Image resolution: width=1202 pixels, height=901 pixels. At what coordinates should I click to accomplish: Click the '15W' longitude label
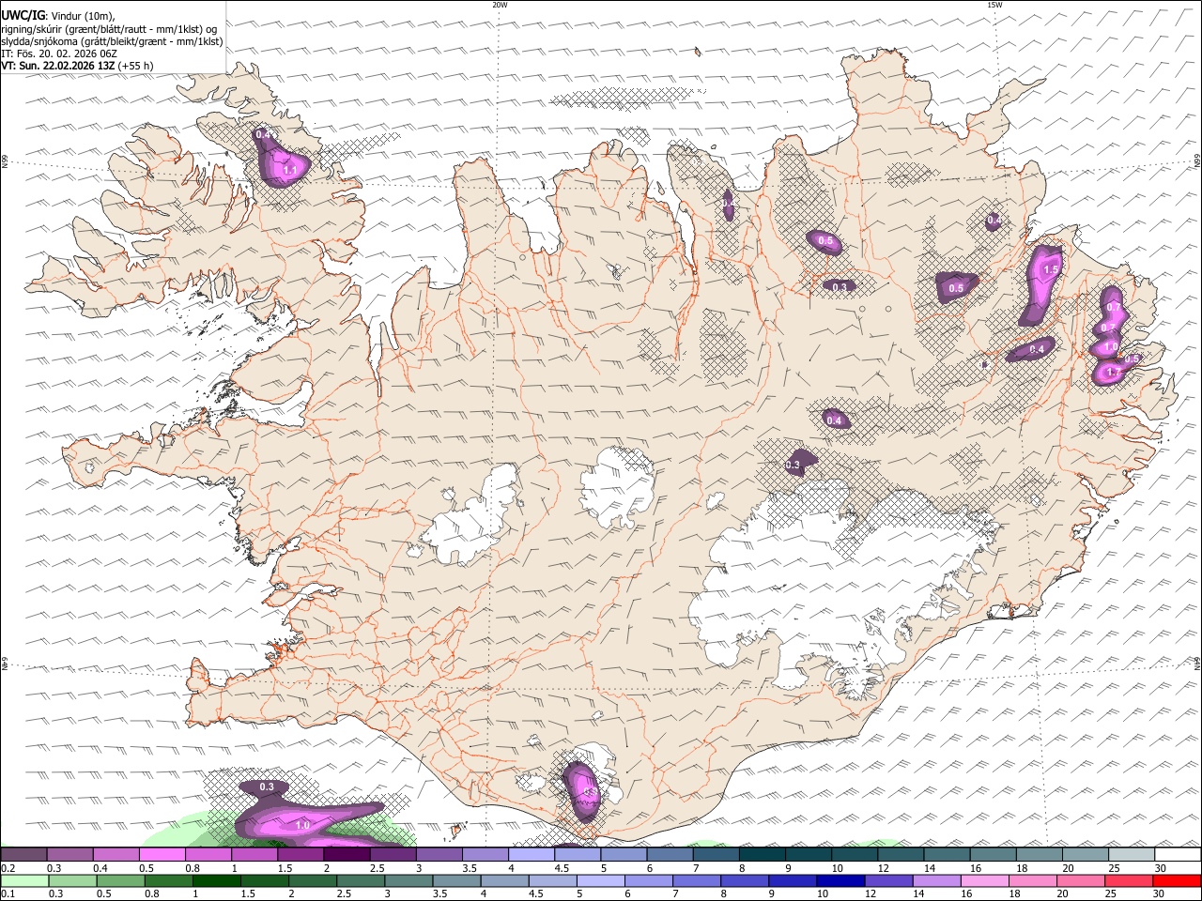[x=994, y=5]
